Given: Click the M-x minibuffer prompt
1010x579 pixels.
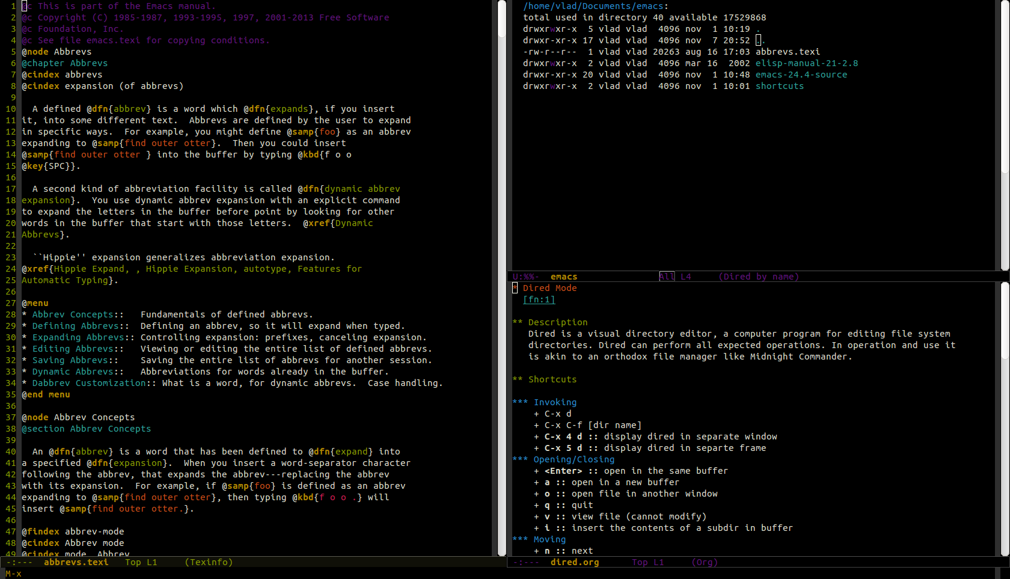Looking at the screenshot, I should coord(13,574).
